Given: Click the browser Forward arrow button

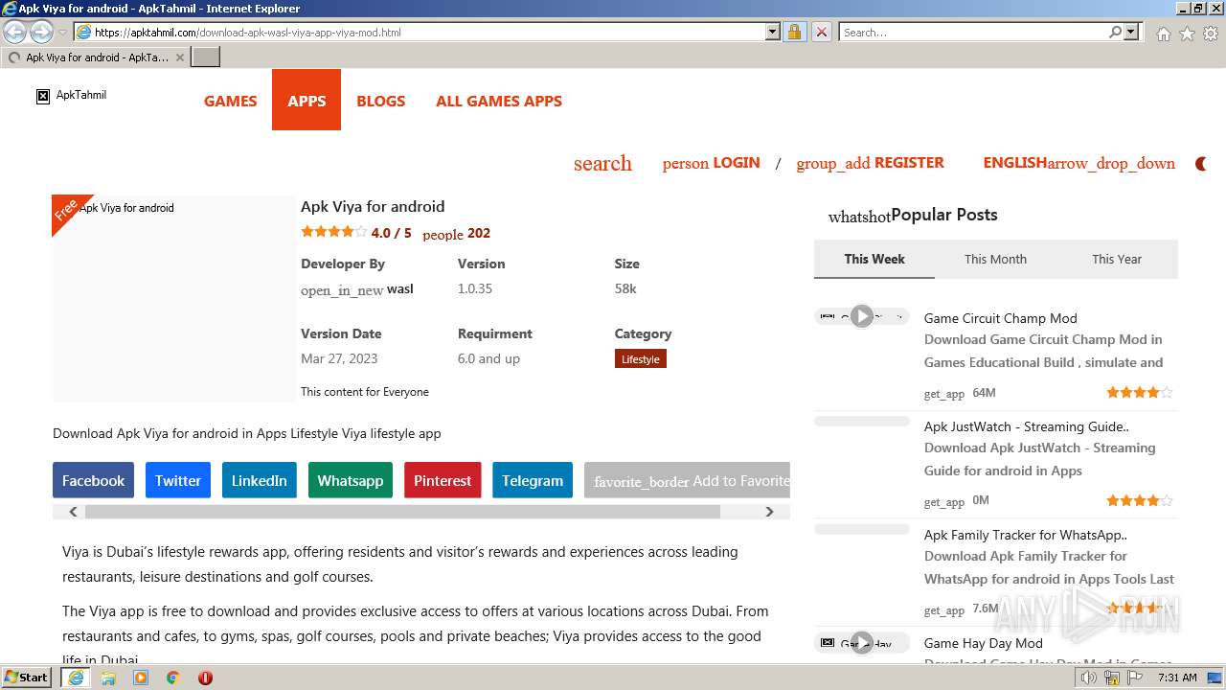Looking at the screenshot, I should coord(41,32).
